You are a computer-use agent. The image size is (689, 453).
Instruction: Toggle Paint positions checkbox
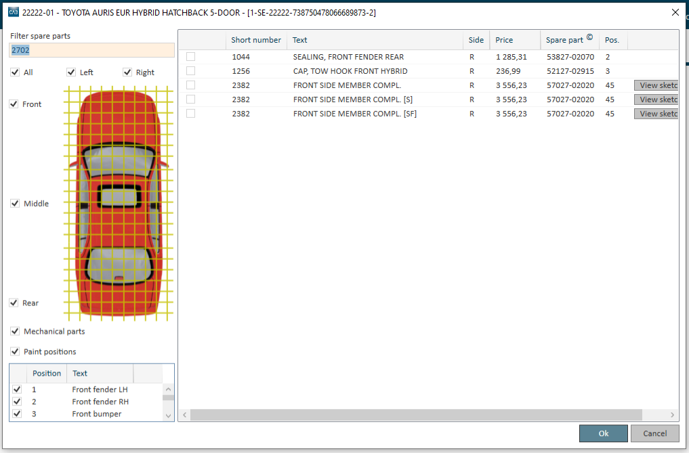tap(15, 351)
